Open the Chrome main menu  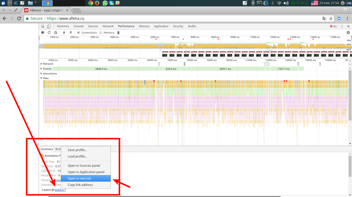pos(347,18)
